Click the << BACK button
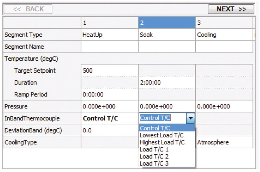The image size is (260, 172). 28,9
